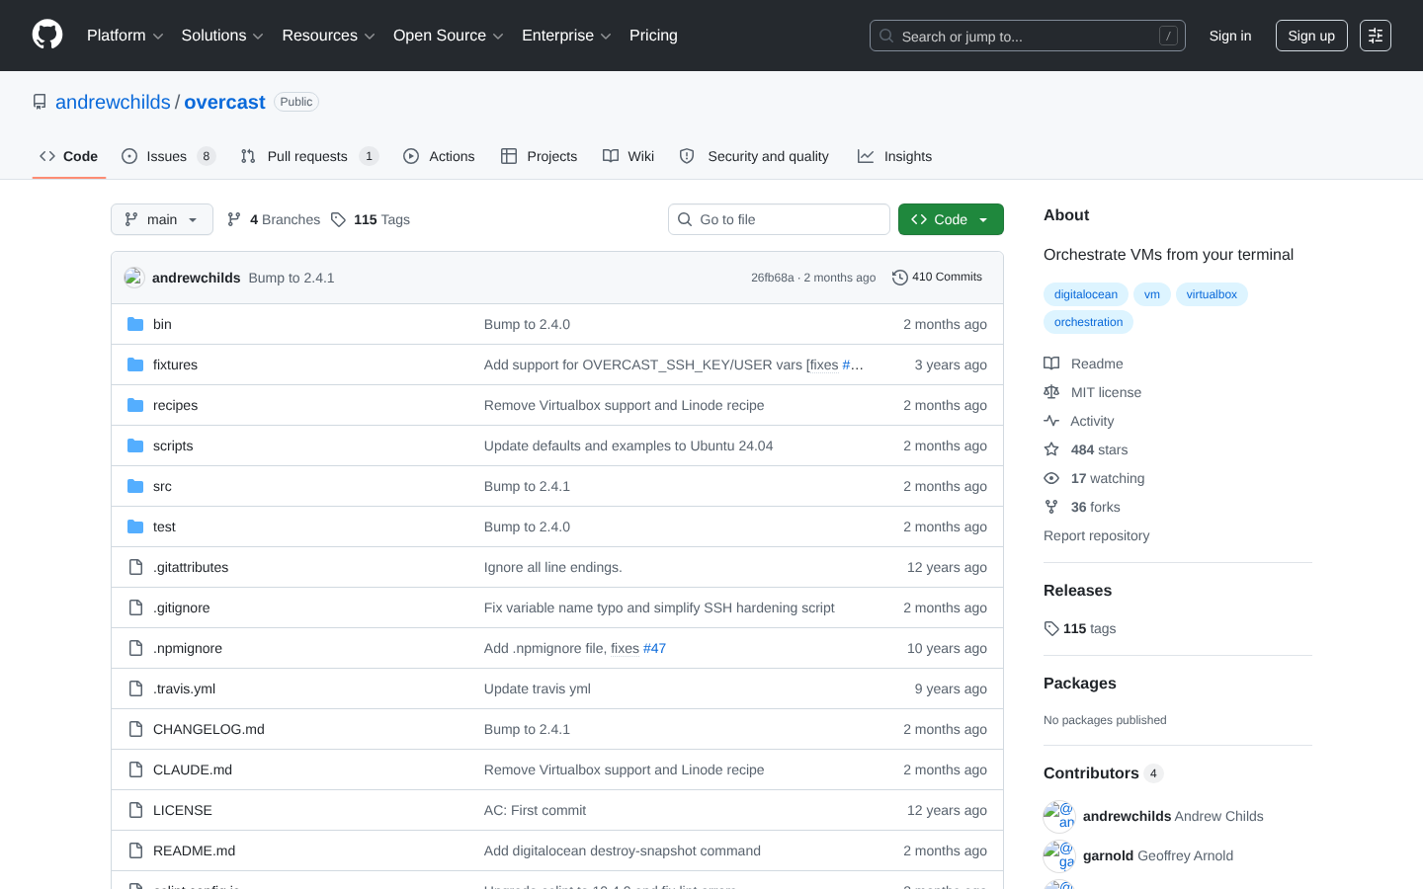The image size is (1423, 889).
Task: Switch to the Issues tab
Action: click(x=168, y=156)
